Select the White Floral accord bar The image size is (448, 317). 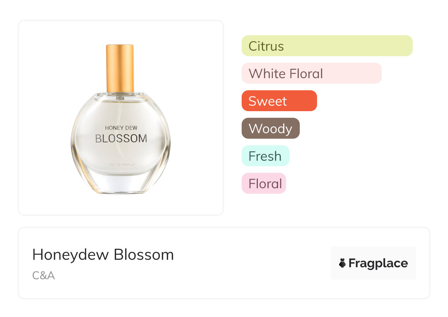311,73
